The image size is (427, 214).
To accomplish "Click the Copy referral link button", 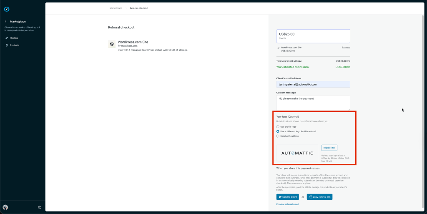I will point(319,197).
